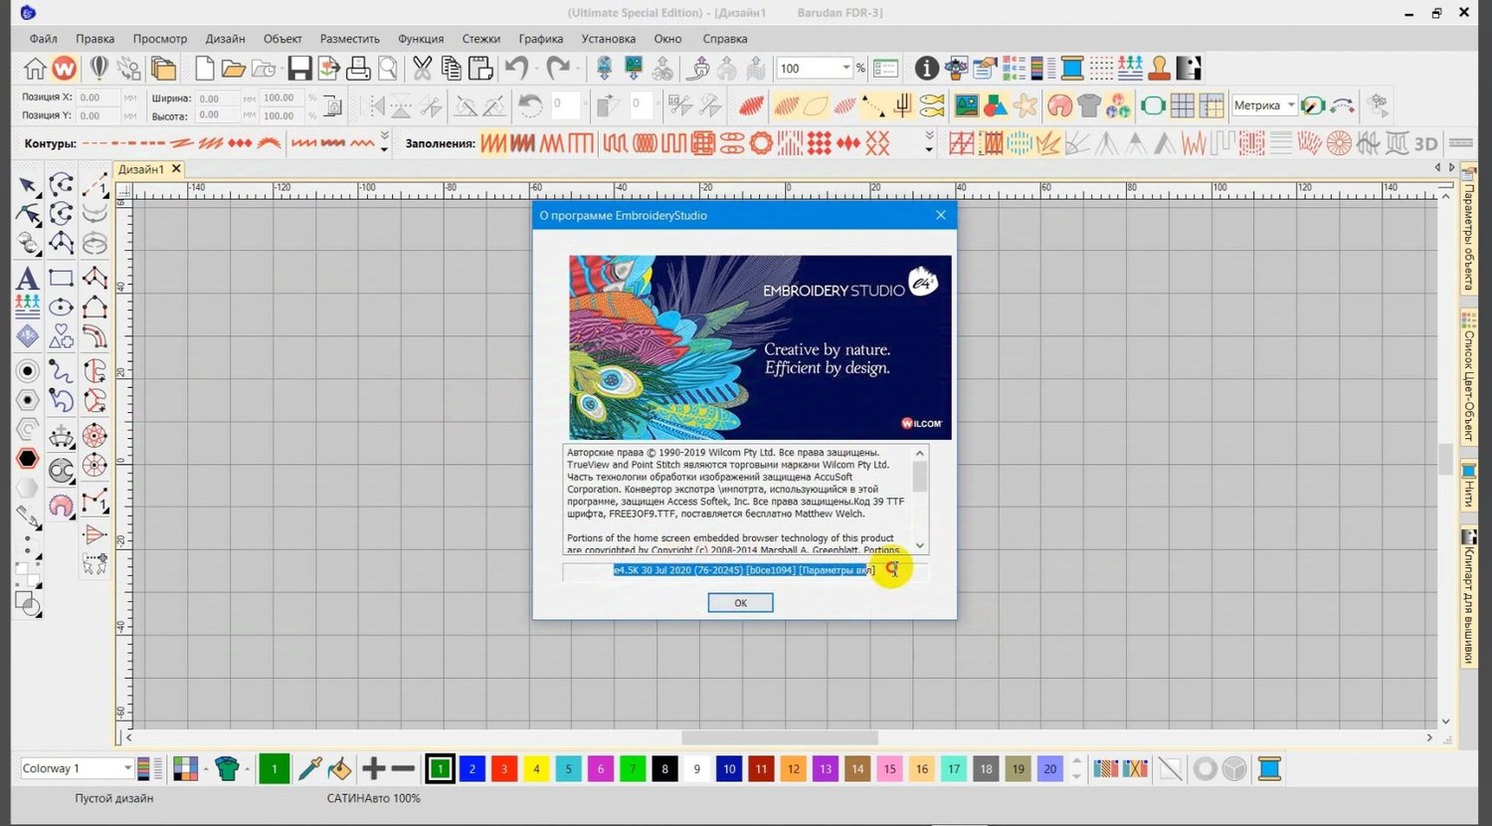Click the palette color stepper arrows
1492x826 pixels.
pos(1076,768)
